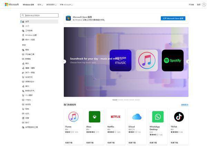Click the 打开 Microsoft Store 应用 button
This screenshot has width=207, height=146.
click(173, 18)
